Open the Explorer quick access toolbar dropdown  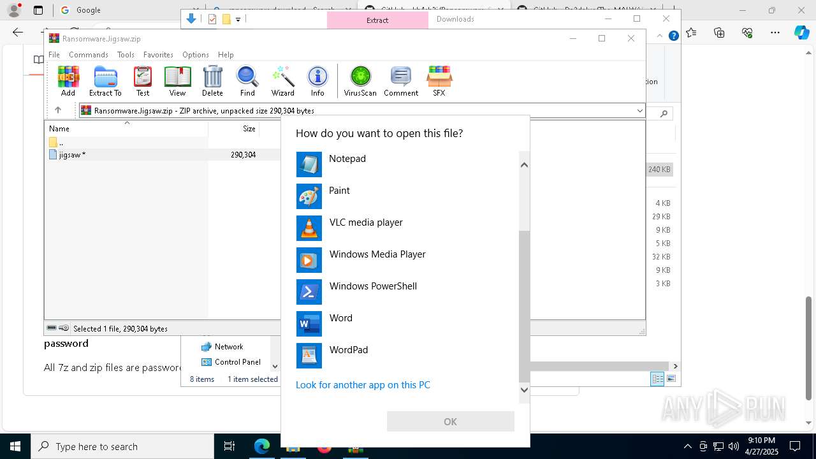point(238,20)
